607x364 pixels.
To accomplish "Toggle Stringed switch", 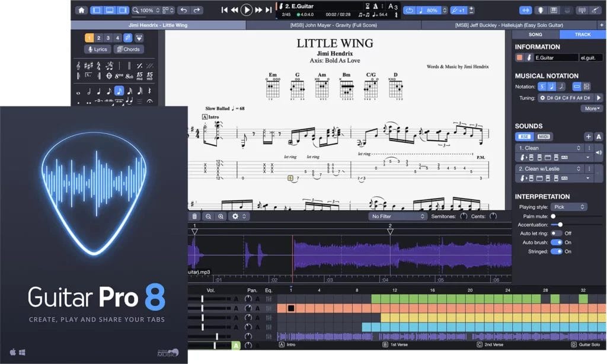I will (x=556, y=251).
